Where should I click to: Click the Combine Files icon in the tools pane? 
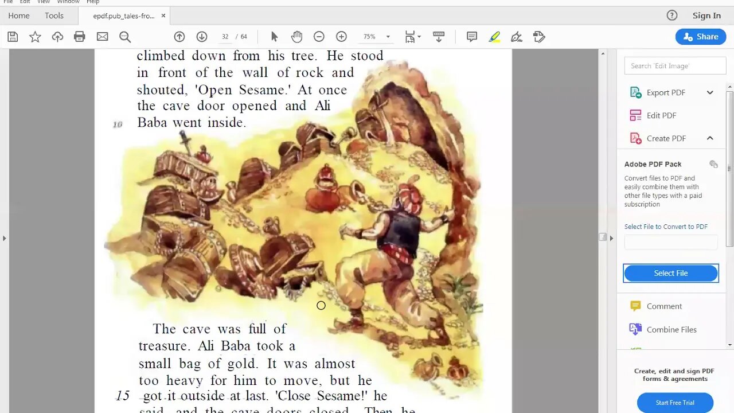coord(635,329)
